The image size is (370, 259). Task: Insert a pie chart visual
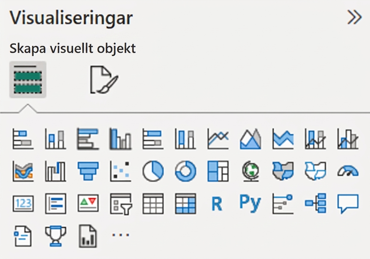pyautogui.click(x=153, y=171)
